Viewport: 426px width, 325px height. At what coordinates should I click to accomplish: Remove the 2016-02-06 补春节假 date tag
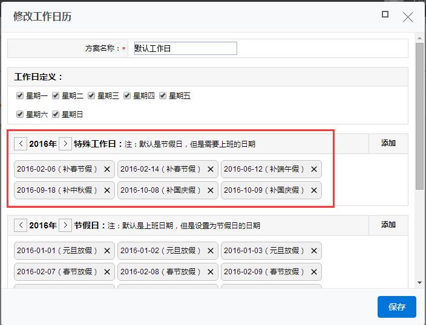(107, 170)
